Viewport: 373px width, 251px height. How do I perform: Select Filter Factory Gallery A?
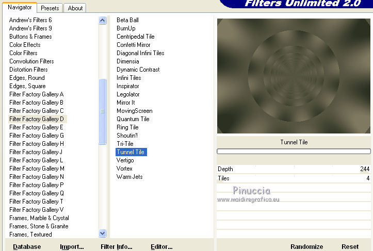coord(37,94)
